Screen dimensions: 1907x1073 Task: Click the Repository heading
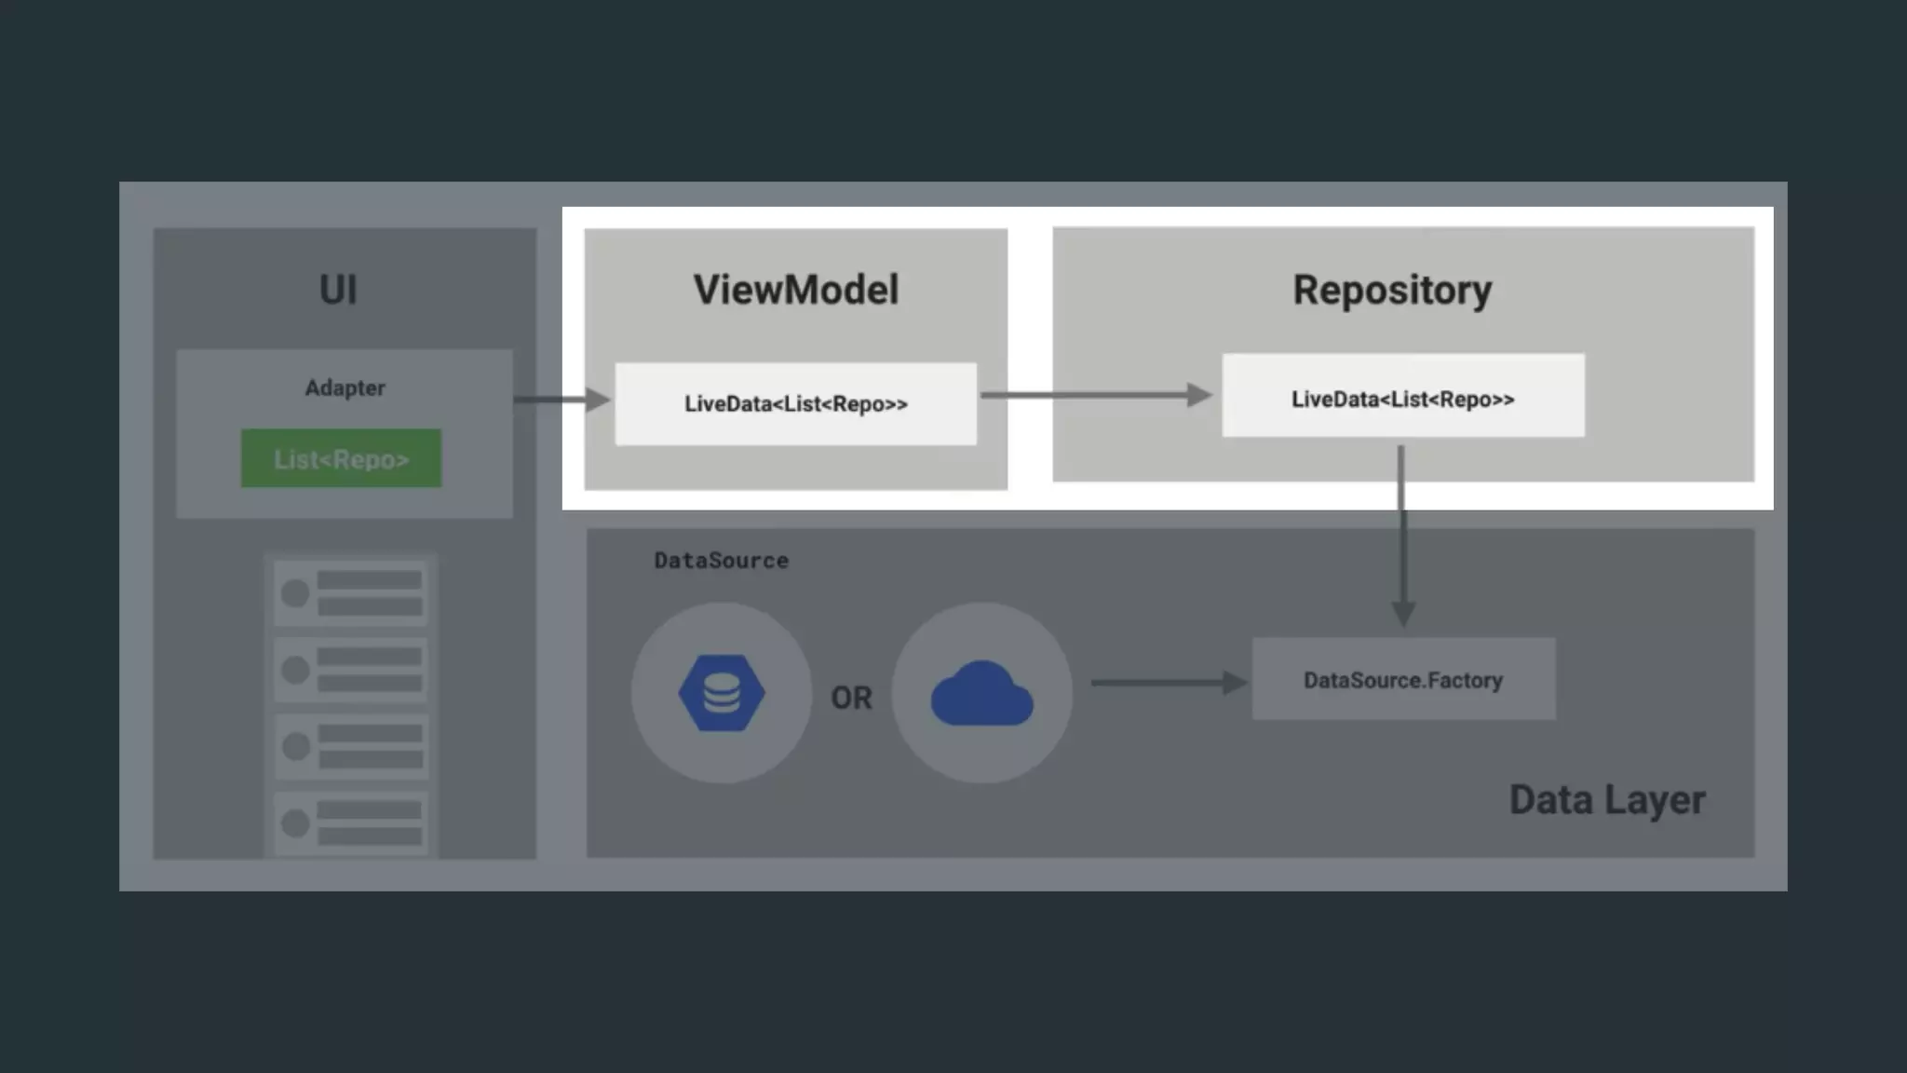coord(1391,290)
